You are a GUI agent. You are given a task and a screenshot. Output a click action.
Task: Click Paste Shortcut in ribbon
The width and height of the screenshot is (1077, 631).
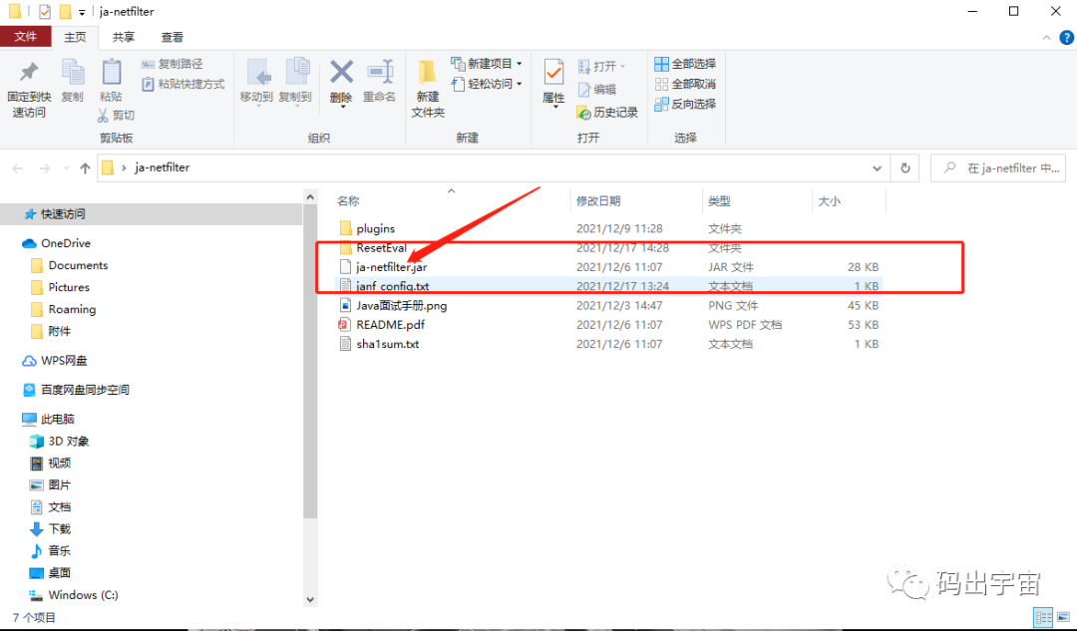182,84
